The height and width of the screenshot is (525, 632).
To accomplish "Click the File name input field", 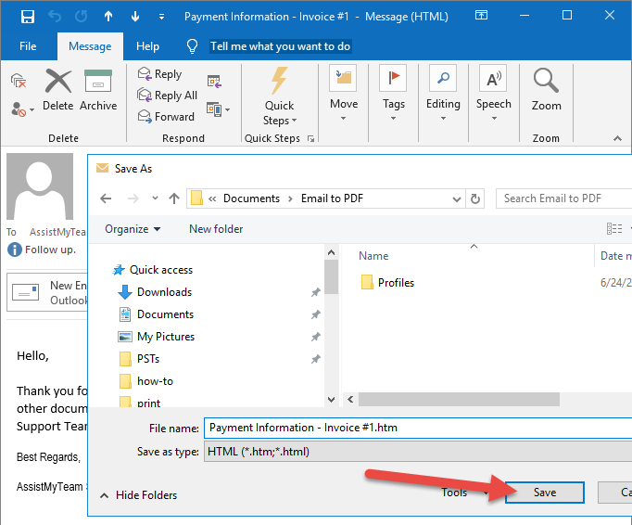I will pyautogui.click(x=417, y=428).
